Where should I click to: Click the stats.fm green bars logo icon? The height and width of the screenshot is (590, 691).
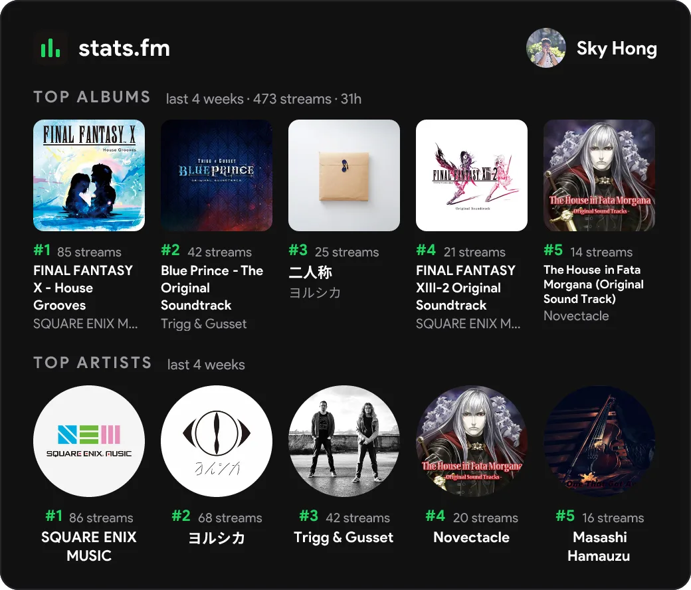click(x=50, y=48)
